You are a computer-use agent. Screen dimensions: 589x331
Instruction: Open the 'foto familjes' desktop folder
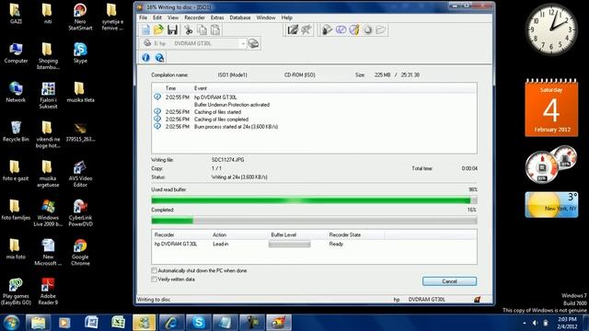click(x=16, y=210)
